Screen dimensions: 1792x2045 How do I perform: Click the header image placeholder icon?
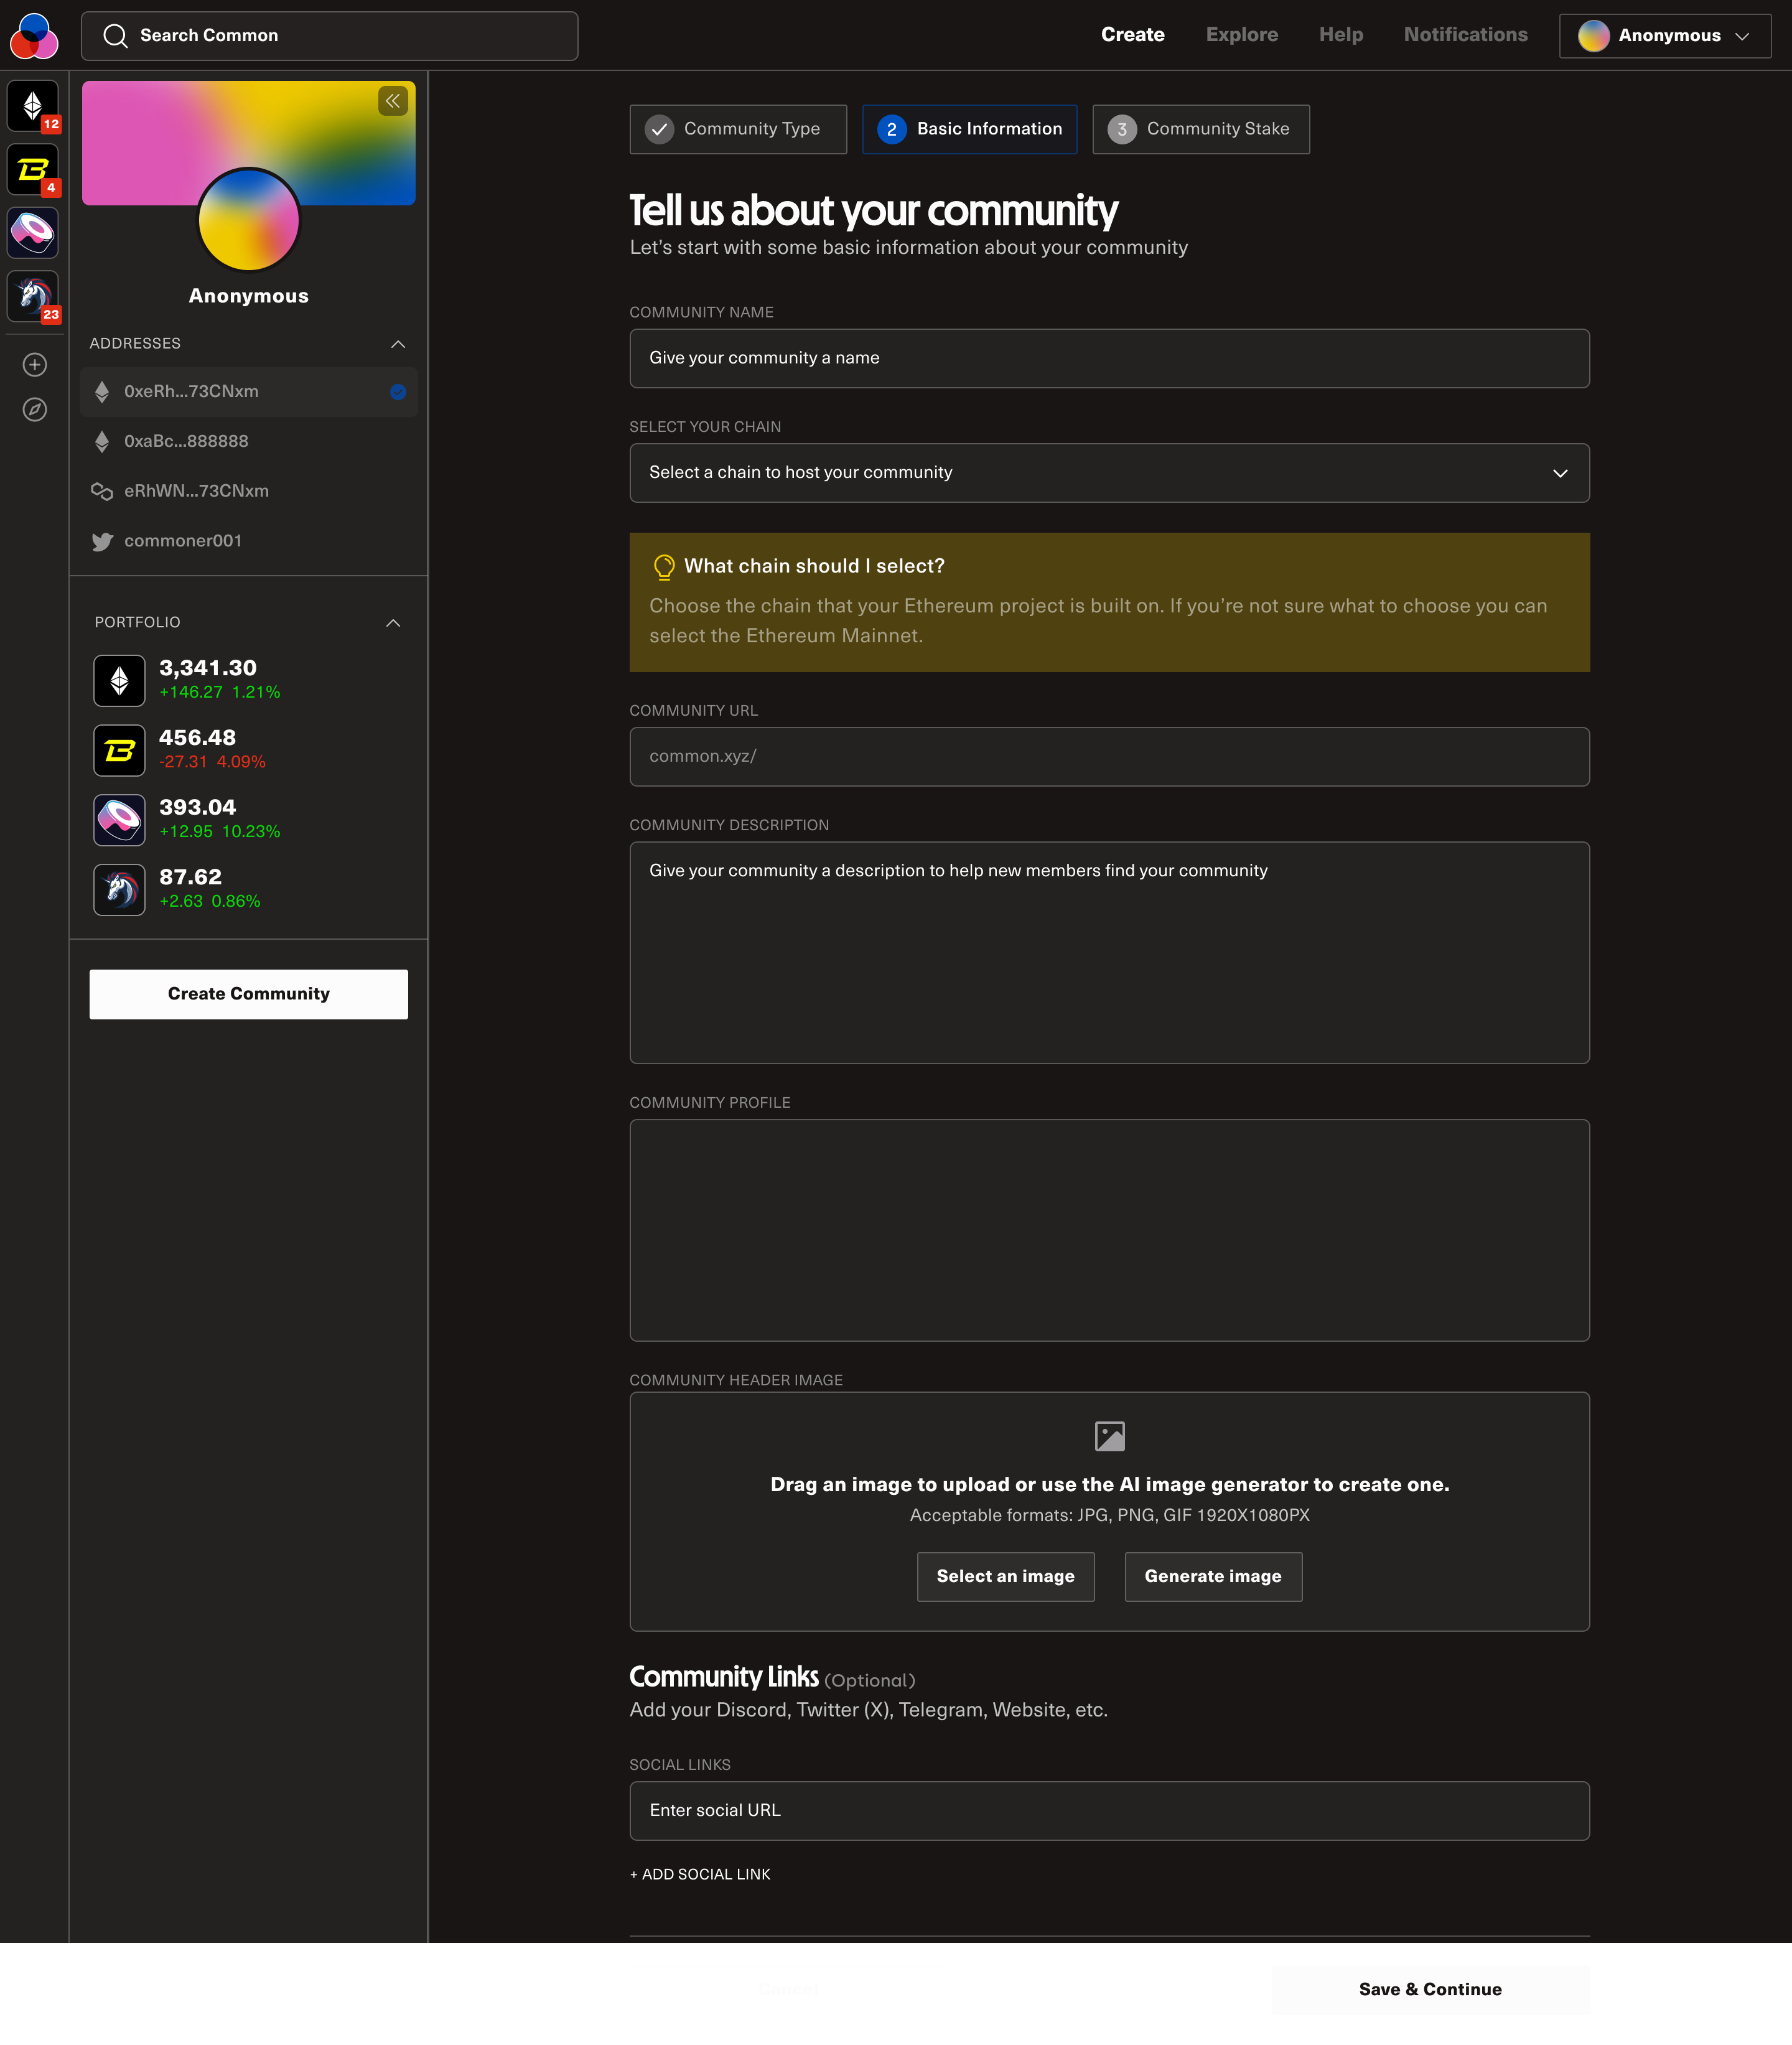point(1109,1436)
